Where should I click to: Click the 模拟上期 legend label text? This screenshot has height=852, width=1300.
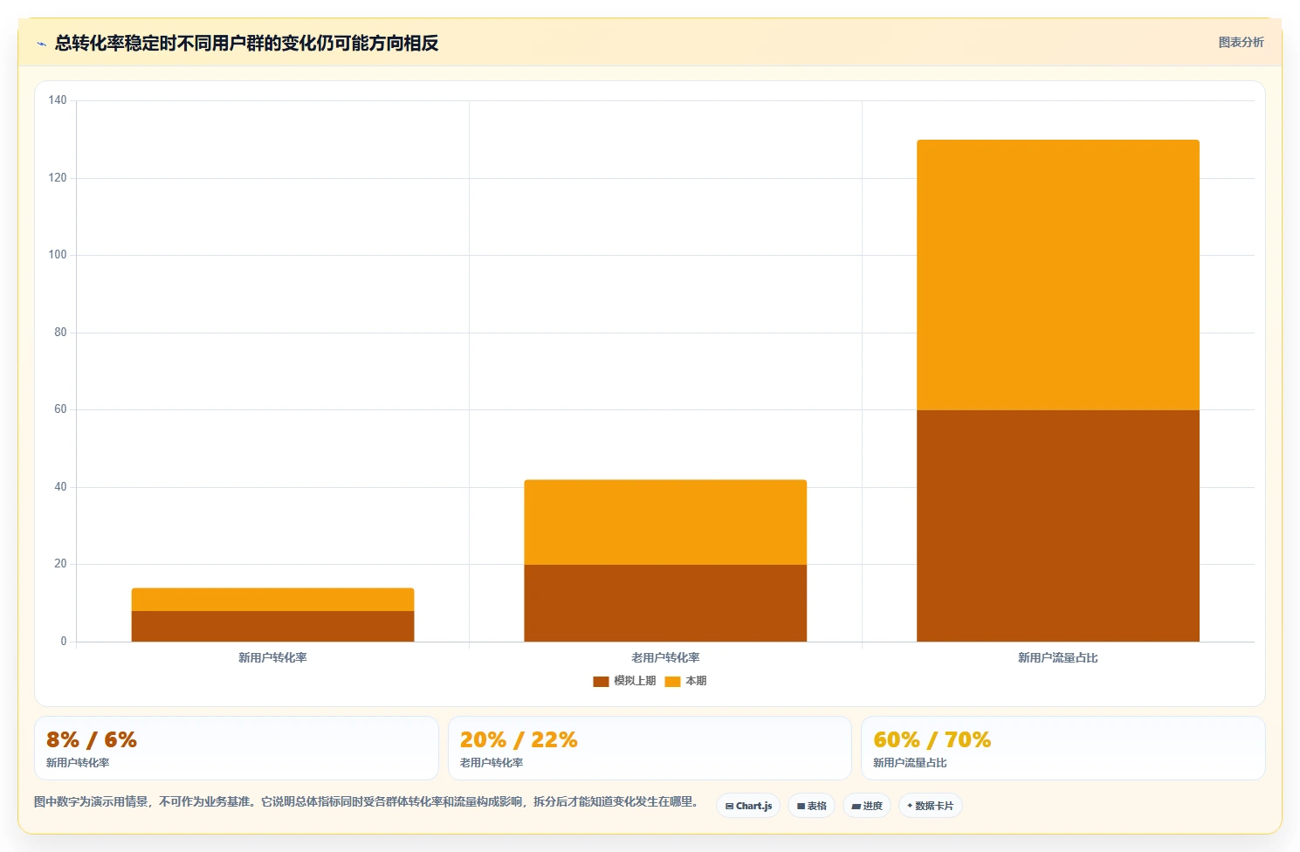click(x=635, y=681)
